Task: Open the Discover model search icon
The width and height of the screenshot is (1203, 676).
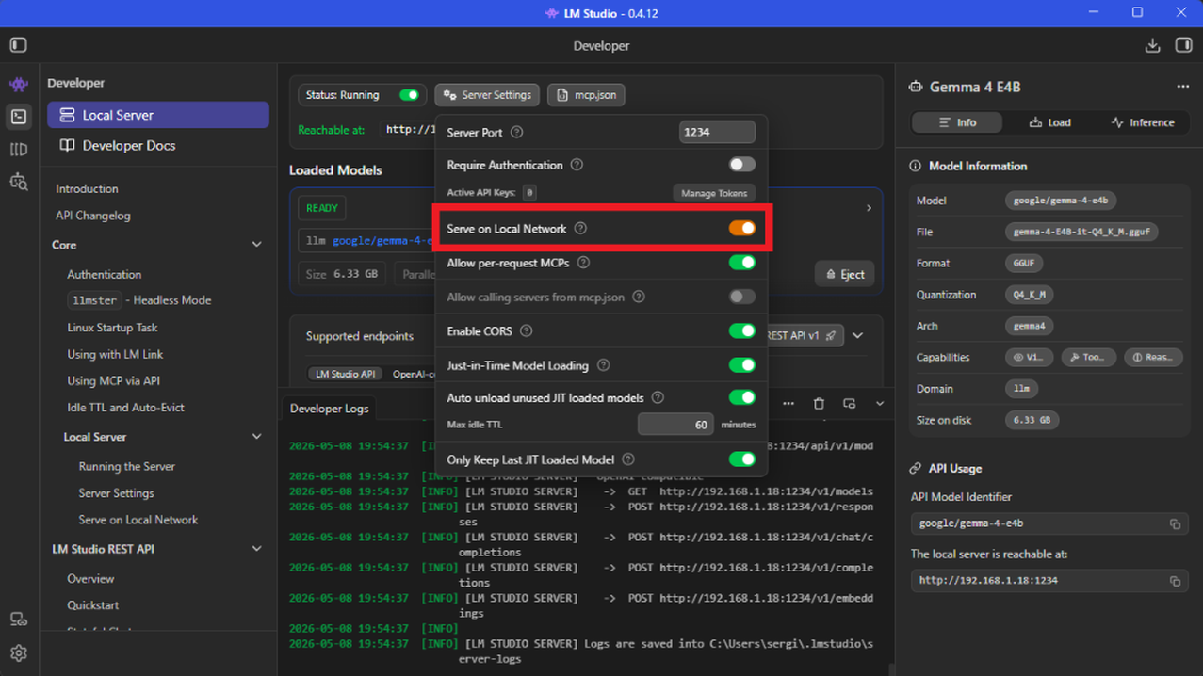Action: pyautogui.click(x=19, y=182)
